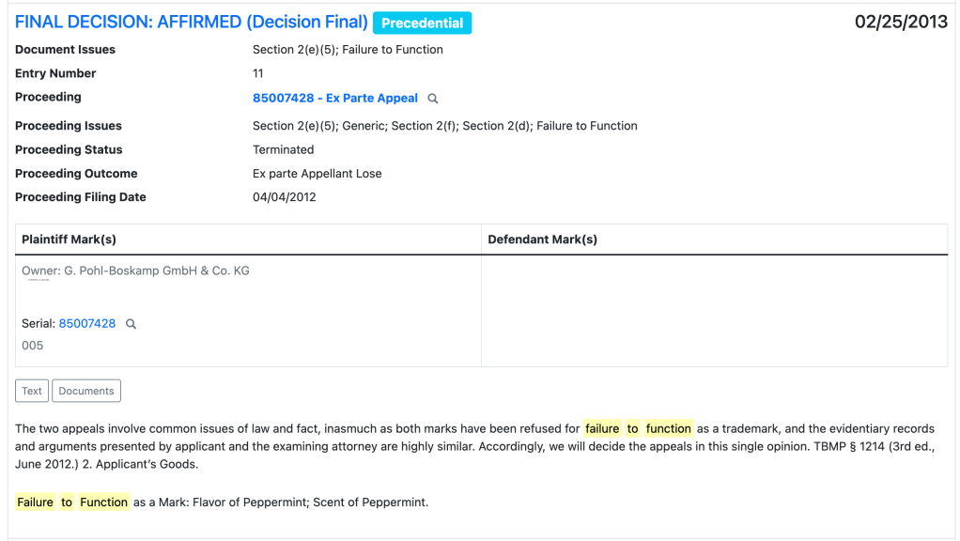Click the owner name G. Pohl-Boskamp GmbH & Co. KG

point(156,270)
